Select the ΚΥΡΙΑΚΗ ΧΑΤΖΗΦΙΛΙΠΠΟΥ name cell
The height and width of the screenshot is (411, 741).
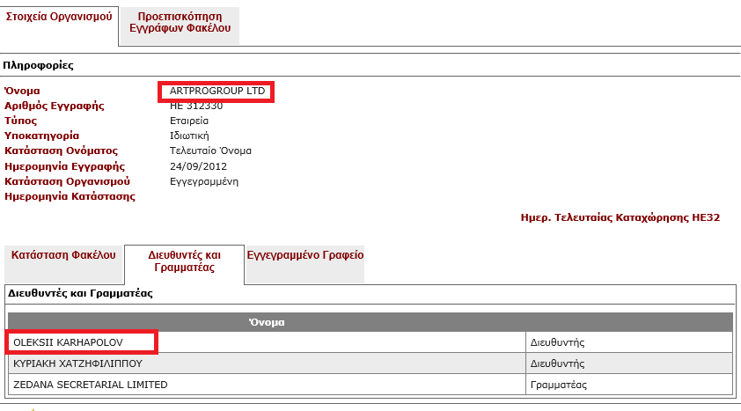click(77, 363)
